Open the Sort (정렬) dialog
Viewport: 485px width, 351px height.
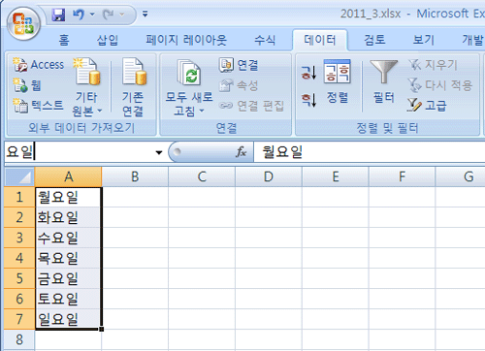(338, 81)
